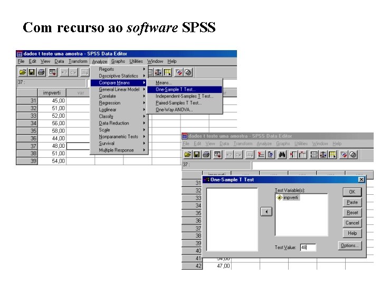
Task: Click the Open File icon in the right SPSS window
Action: pyautogui.click(x=187, y=154)
